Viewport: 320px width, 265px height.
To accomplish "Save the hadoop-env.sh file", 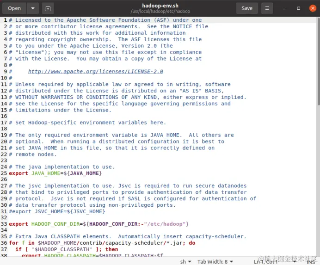I will (x=247, y=8).
